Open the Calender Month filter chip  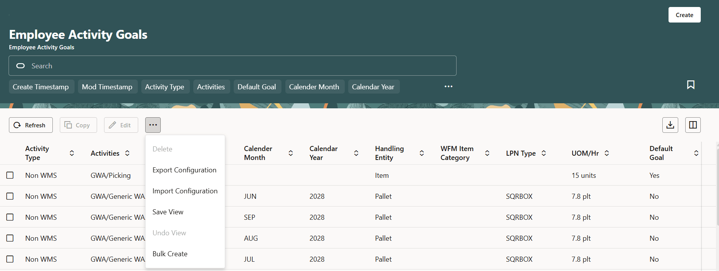[314, 87]
